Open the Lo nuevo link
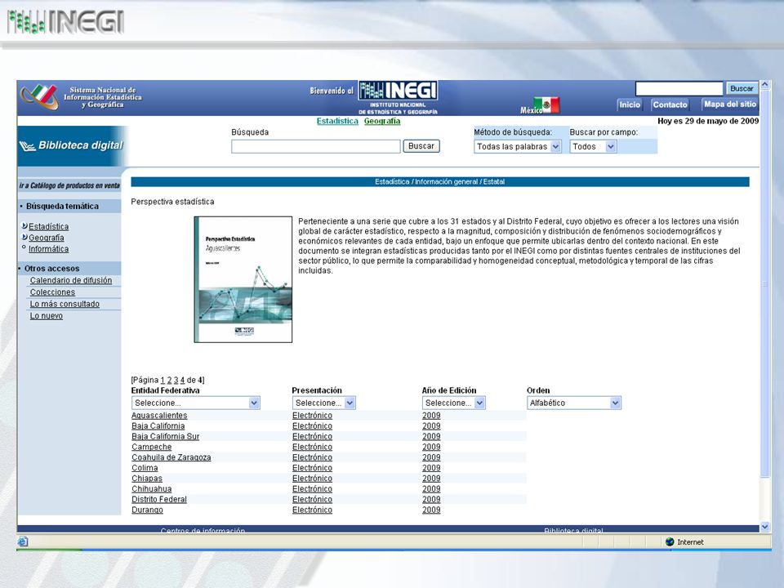 pos(47,316)
